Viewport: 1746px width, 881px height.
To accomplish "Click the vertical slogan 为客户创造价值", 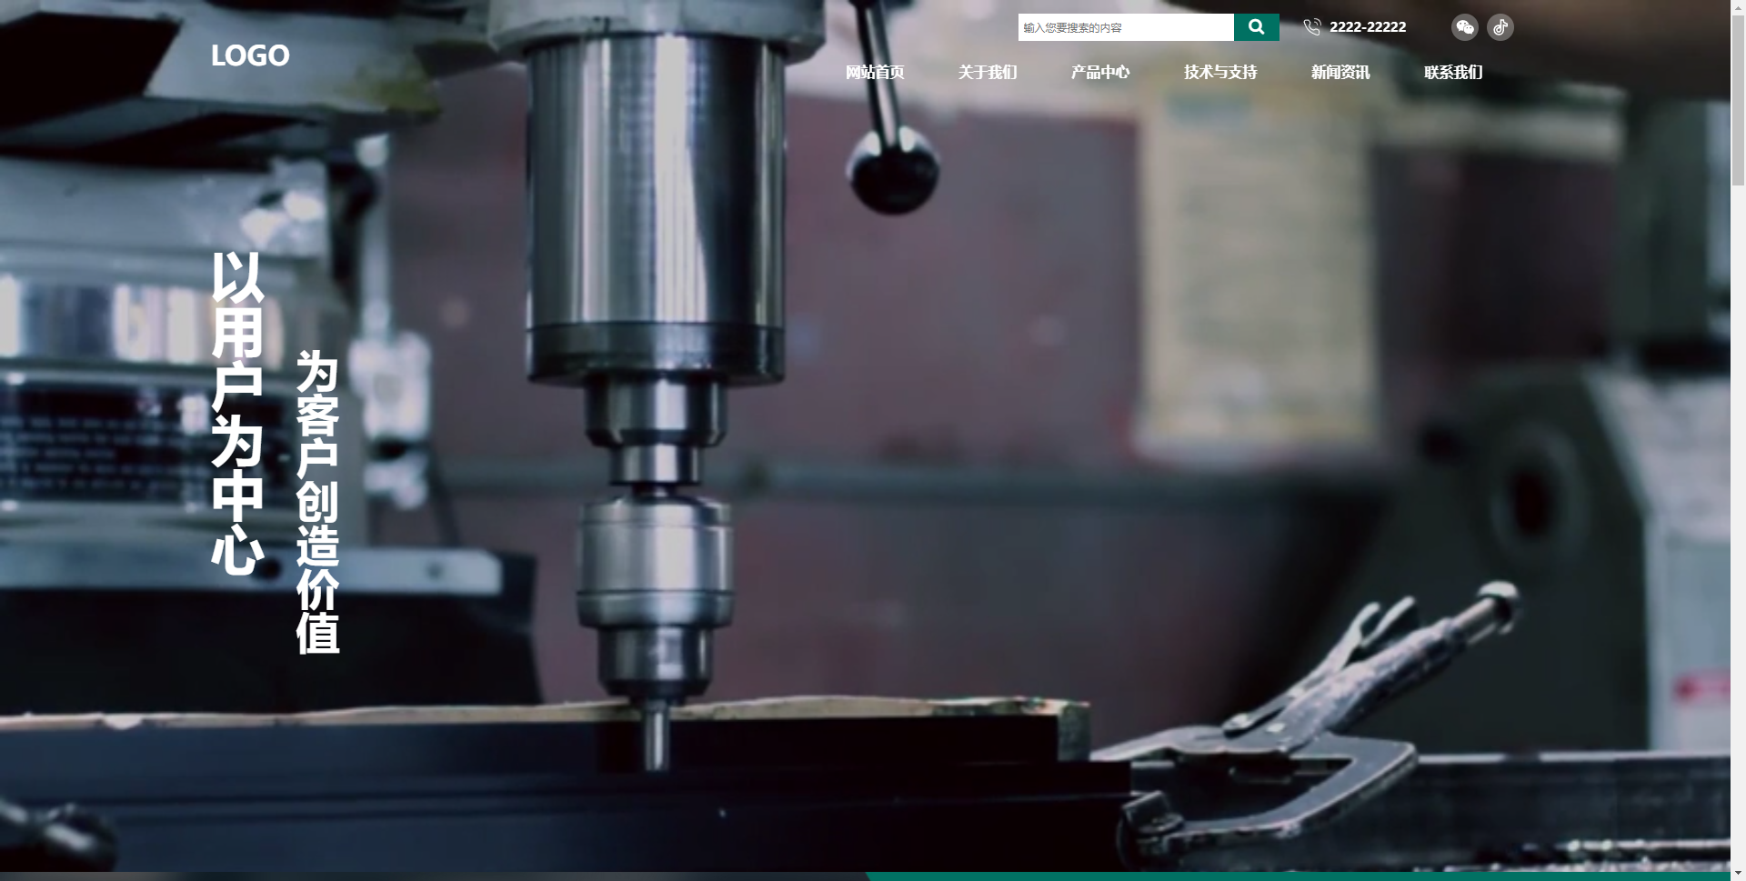I will tap(317, 503).
